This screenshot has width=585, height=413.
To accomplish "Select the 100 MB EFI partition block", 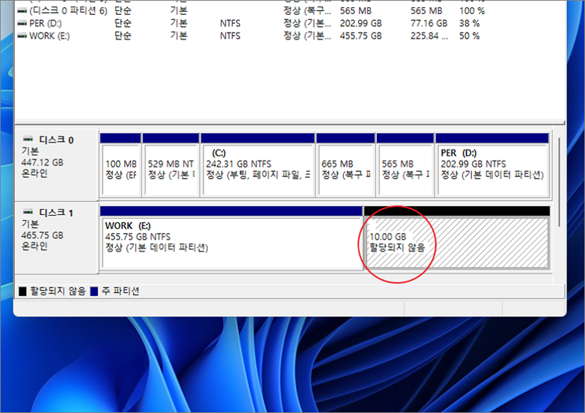I will pos(120,164).
